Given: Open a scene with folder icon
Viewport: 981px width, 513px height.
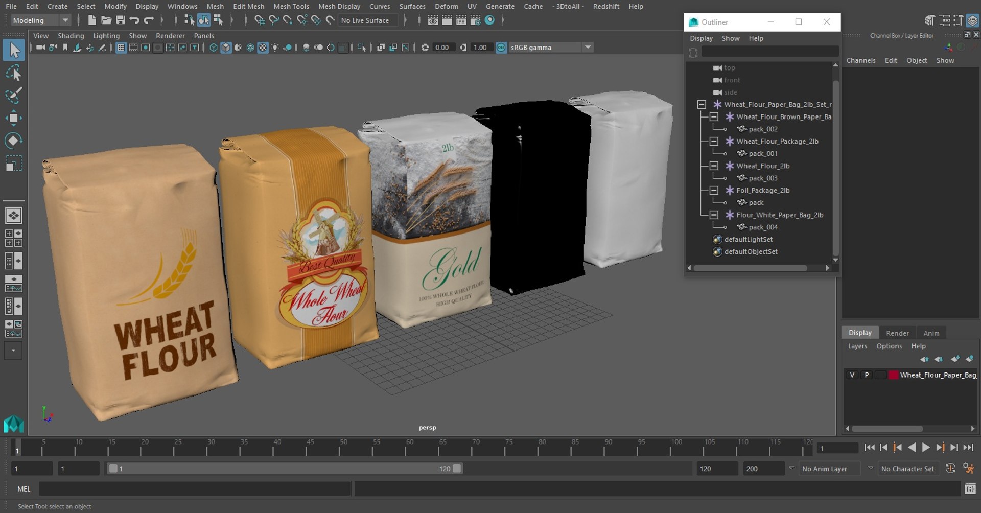Looking at the screenshot, I should click(106, 20).
